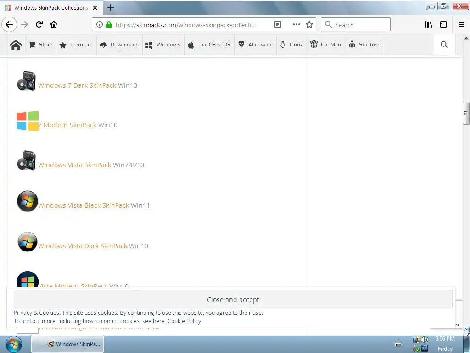The height and width of the screenshot is (353, 470).
Task: Click the Vista Modern SkinPack round logo
Action: (27, 279)
